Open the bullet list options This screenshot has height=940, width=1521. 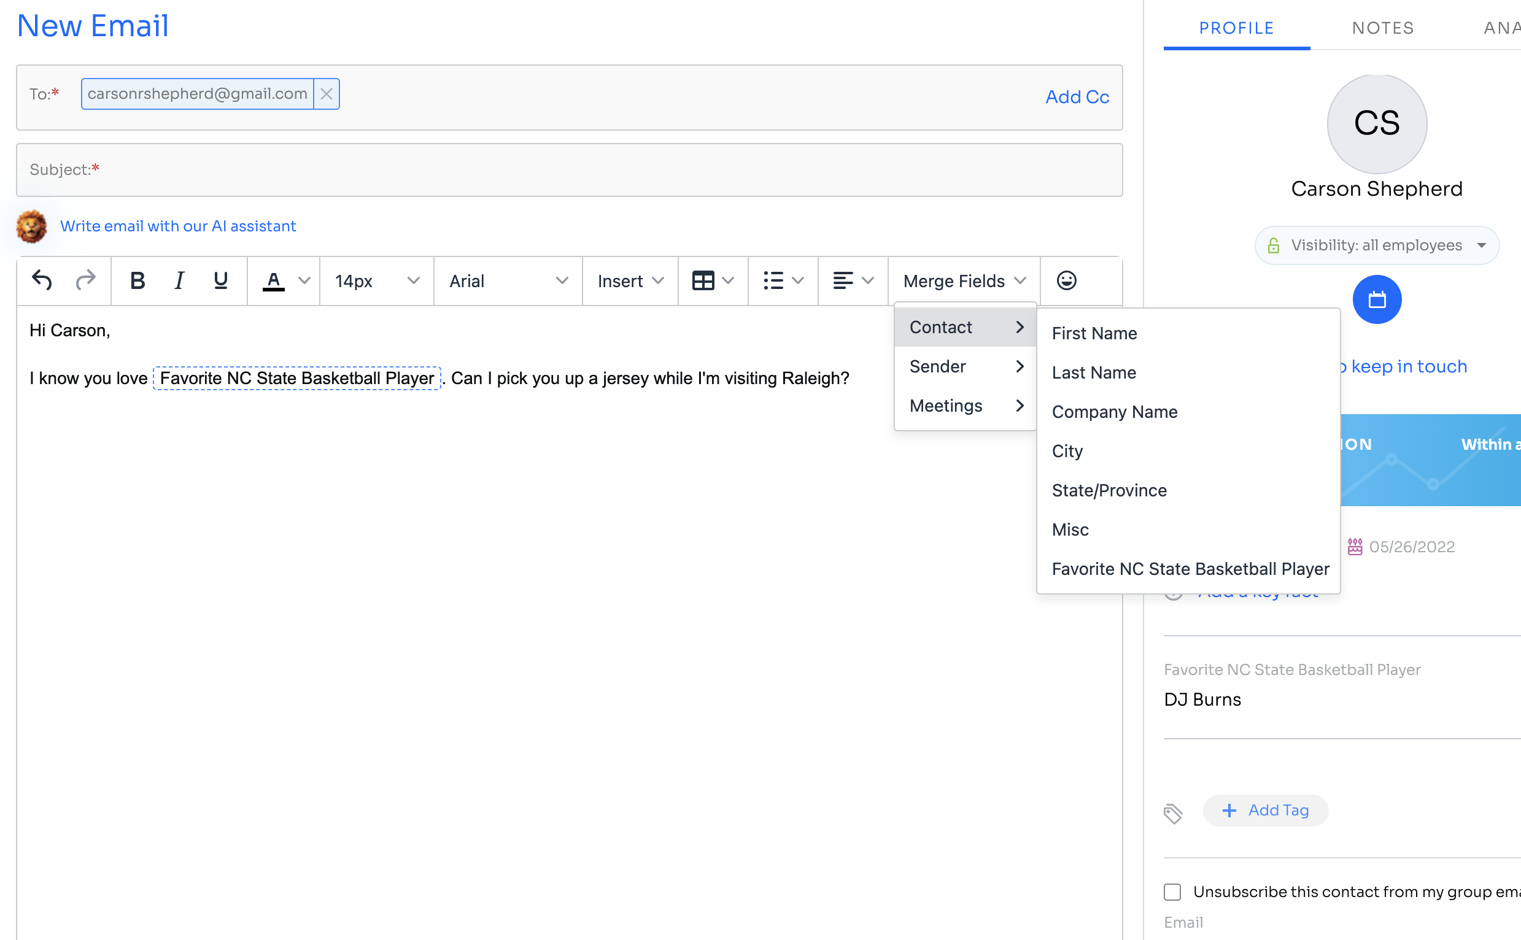[783, 281]
